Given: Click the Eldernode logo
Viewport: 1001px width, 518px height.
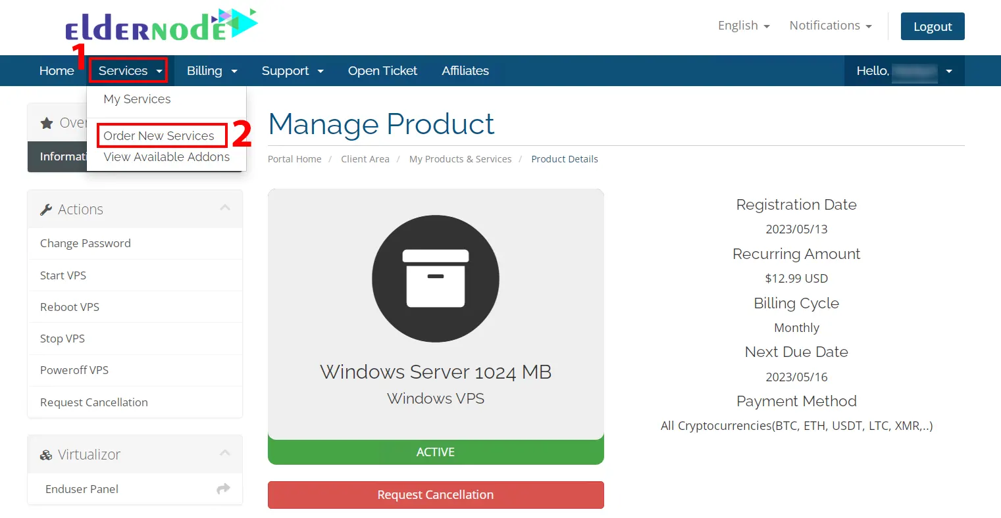Looking at the screenshot, I should pyautogui.click(x=161, y=26).
